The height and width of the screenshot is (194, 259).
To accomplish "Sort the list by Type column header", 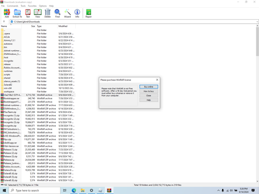I will tap(47, 26).
